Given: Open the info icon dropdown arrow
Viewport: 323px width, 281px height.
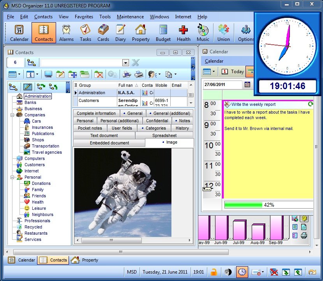Looking at the screenshot, I should tap(37, 74).
